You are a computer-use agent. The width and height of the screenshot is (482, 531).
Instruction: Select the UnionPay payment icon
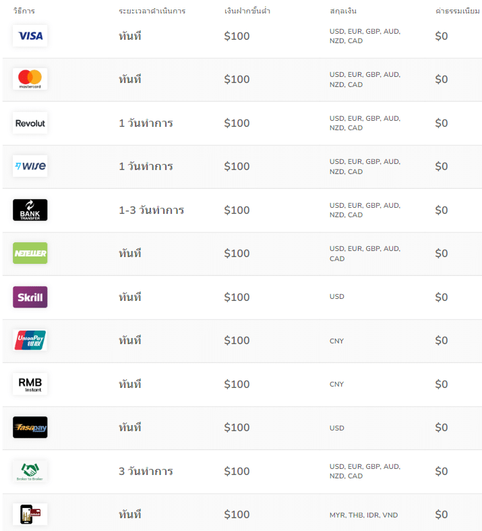pyautogui.click(x=30, y=340)
